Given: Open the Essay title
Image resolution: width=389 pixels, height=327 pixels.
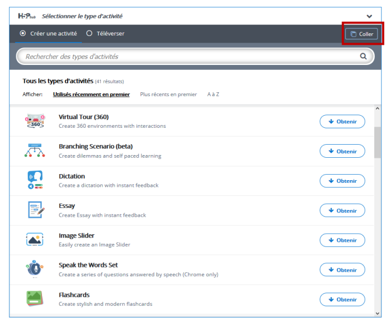Looking at the screenshot, I should point(67,206).
